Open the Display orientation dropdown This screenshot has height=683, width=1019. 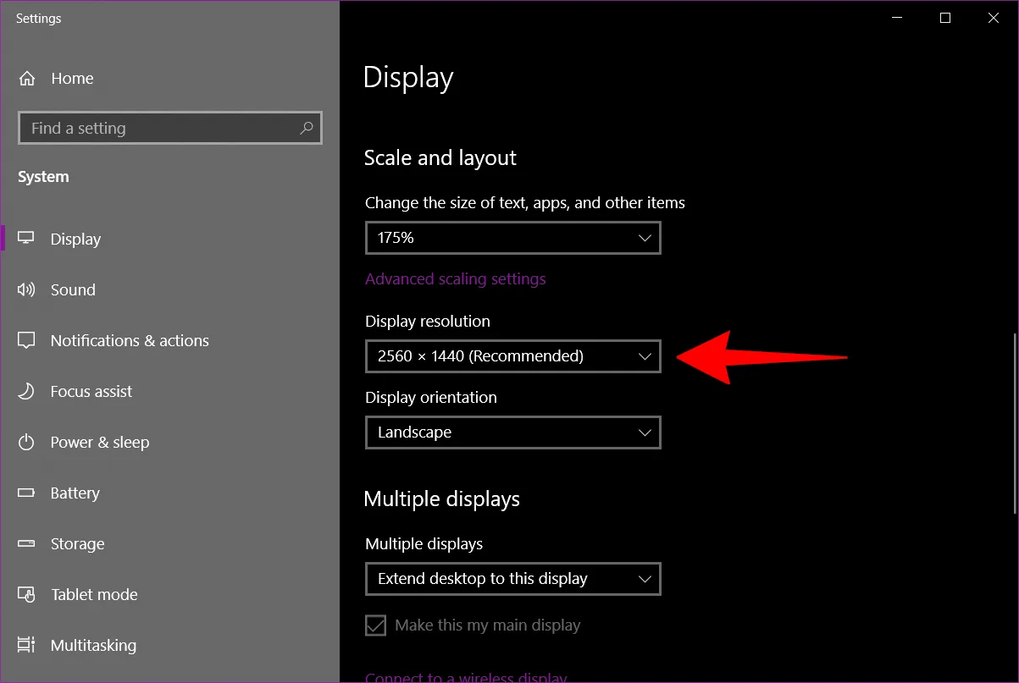pyautogui.click(x=512, y=432)
